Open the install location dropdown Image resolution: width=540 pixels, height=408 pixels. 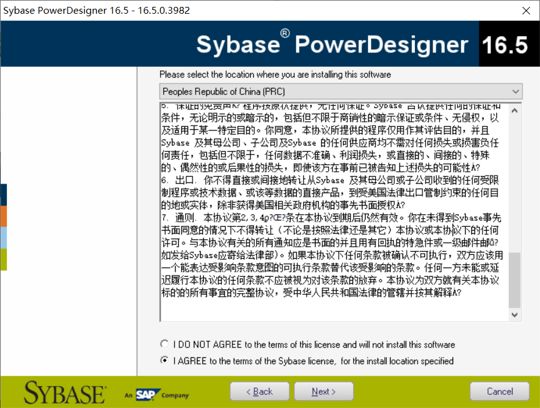click(515, 92)
